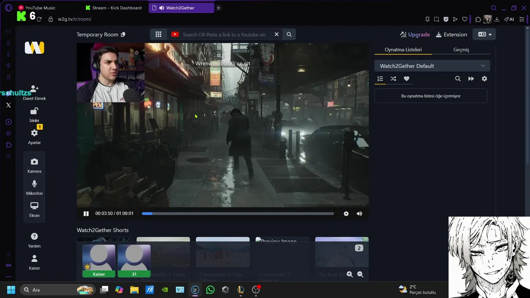Switch to the Geçmiş tab

point(461,50)
